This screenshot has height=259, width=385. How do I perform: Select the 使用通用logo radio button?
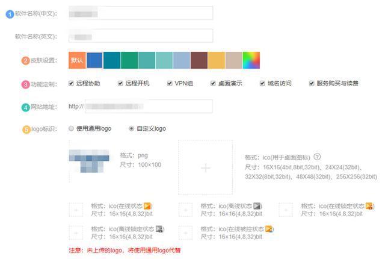71,128
